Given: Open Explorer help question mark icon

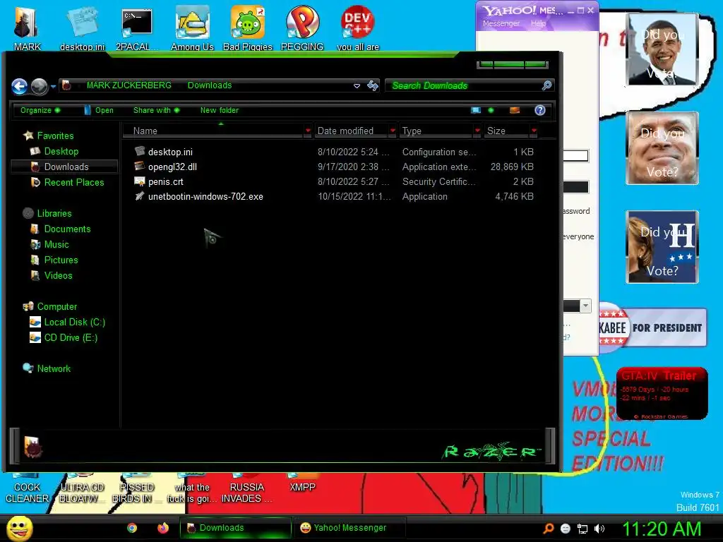Looking at the screenshot, I should [x=540, y=110].
